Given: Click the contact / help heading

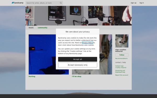Looking at the screenshot, I should tap(121, 62).
